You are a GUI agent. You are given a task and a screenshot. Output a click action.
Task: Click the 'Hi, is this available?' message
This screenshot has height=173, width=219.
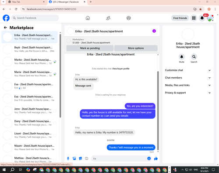(x=86, y=80)
